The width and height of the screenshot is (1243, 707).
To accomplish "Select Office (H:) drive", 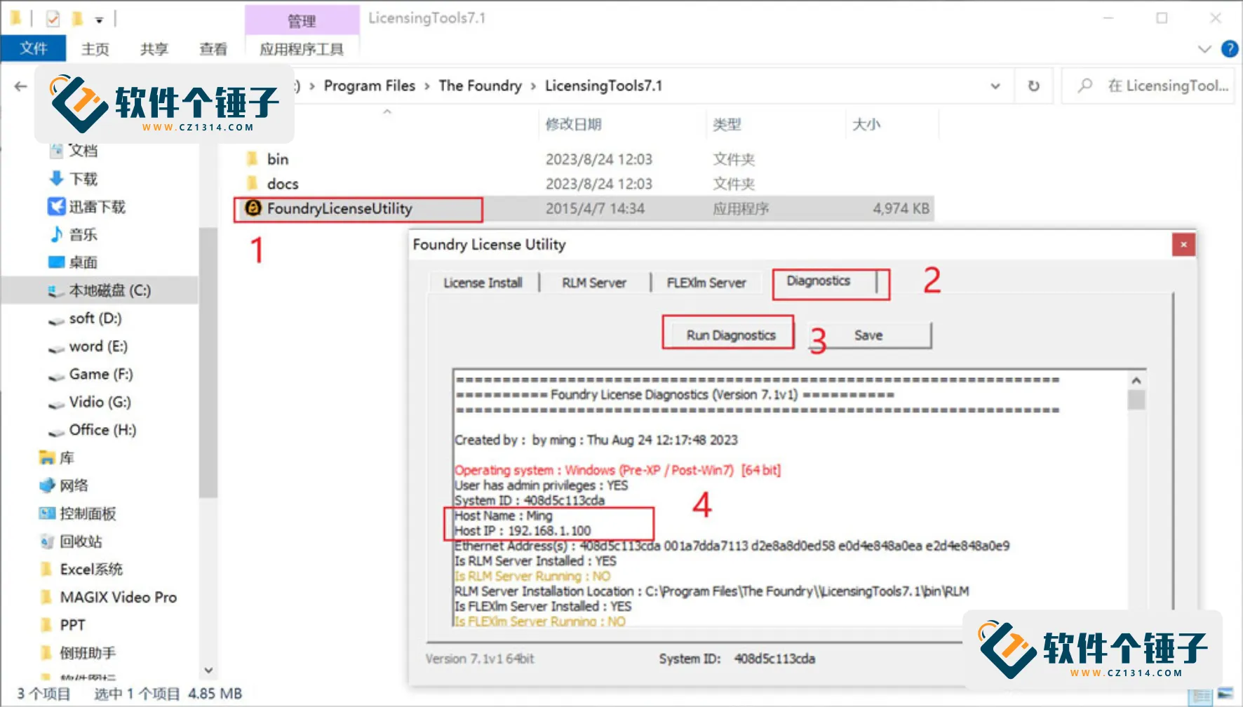I will pos(102,430).
